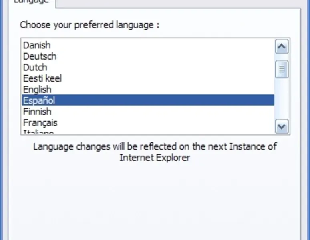Click the 'Language changes will be reflected' notice
Viewport: 310px width, 240px height.
coord(155,146)
